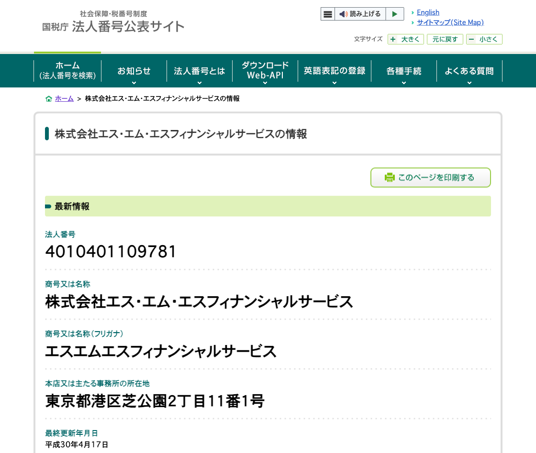Select company name 株式会社エス・エム・エスフィナンシャルサービス value
This screenshot has height=453, width=536.
tap(199, 302)
